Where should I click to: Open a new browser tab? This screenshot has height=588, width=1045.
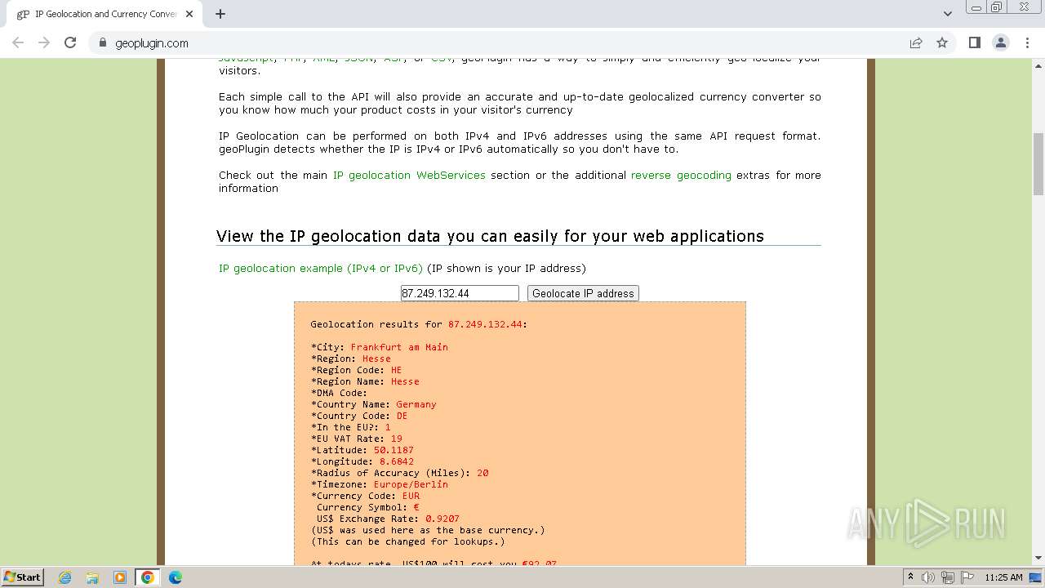click(220, 14)
